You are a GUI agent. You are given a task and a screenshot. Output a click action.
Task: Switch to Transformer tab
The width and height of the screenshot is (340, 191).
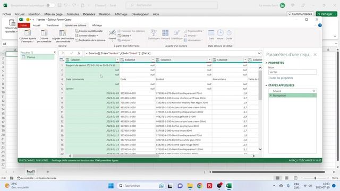53,25
